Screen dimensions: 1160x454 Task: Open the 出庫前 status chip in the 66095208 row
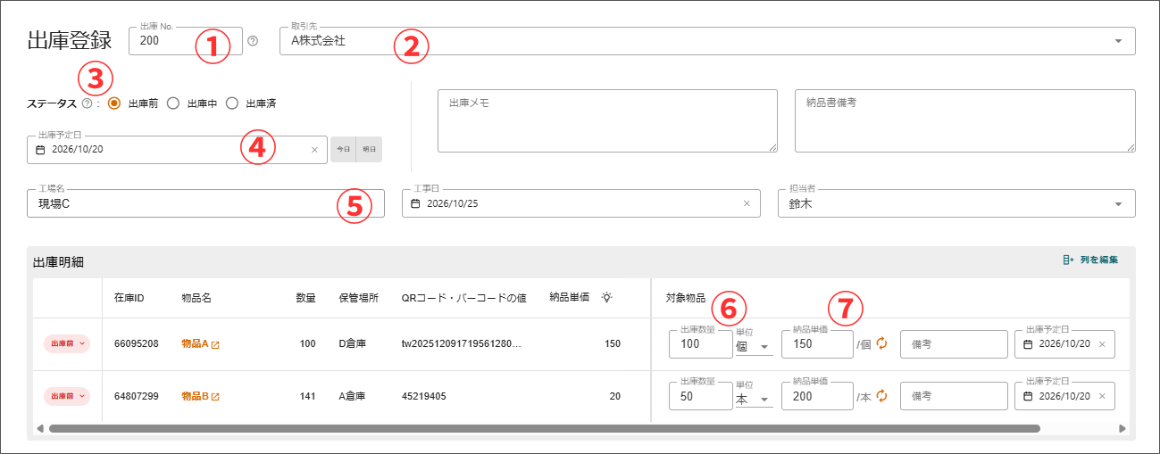(67, 343)
